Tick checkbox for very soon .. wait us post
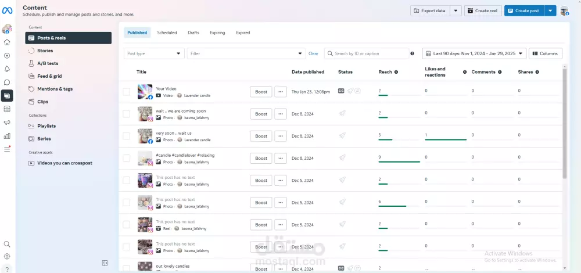Viewport: 581px width, 273px height. 126,136
